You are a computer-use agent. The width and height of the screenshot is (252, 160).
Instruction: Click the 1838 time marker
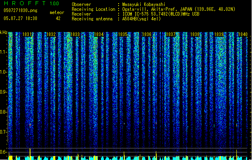(195, 34)
